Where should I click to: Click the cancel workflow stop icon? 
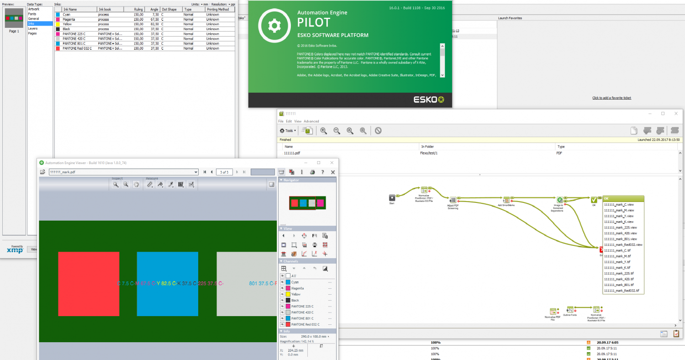coord(378,131)
